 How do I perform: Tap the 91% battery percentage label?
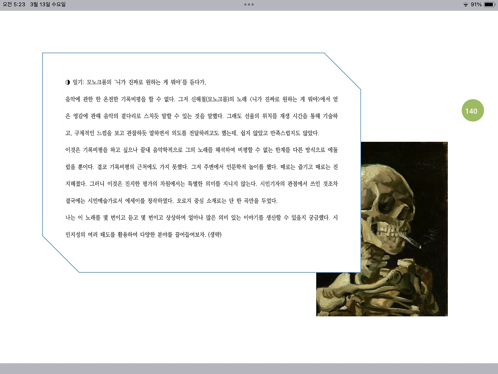476,5
